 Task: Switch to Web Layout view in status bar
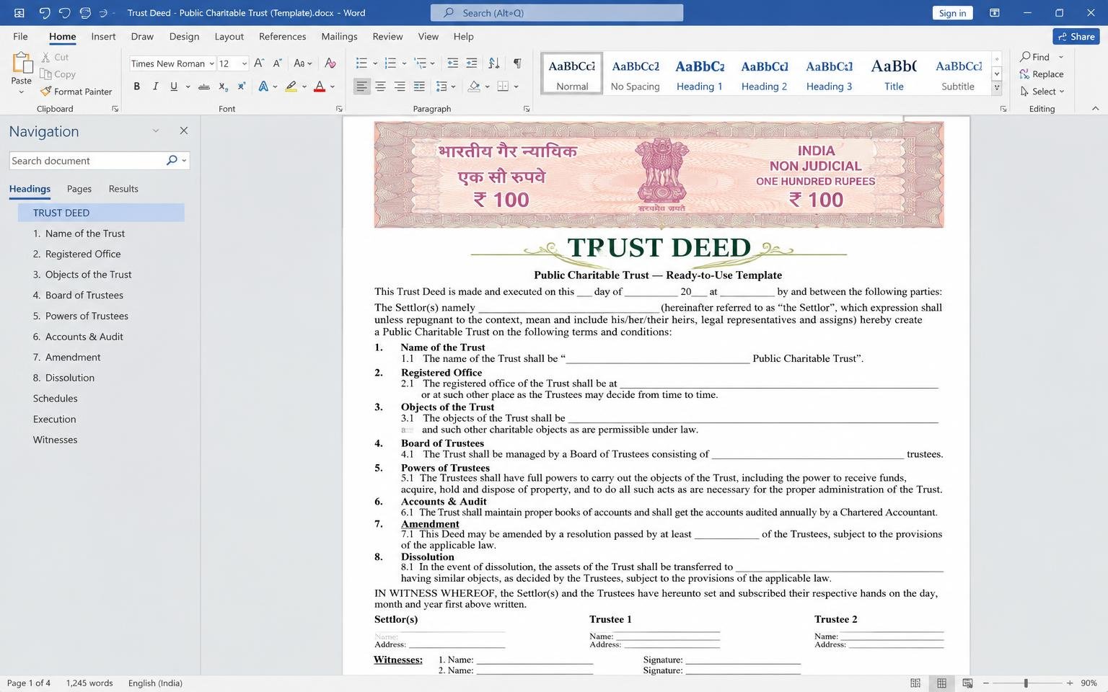point(967,683)
